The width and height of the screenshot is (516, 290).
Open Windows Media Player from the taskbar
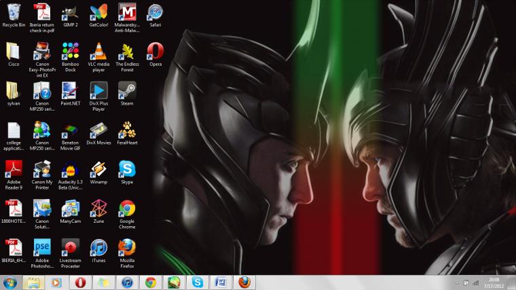tap(56, 283)
